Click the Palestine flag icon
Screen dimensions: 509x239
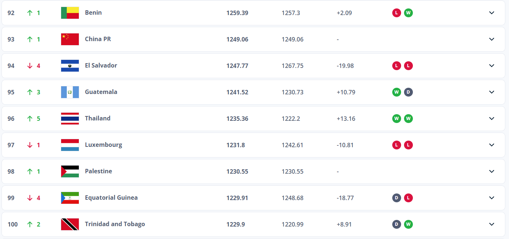70,171
